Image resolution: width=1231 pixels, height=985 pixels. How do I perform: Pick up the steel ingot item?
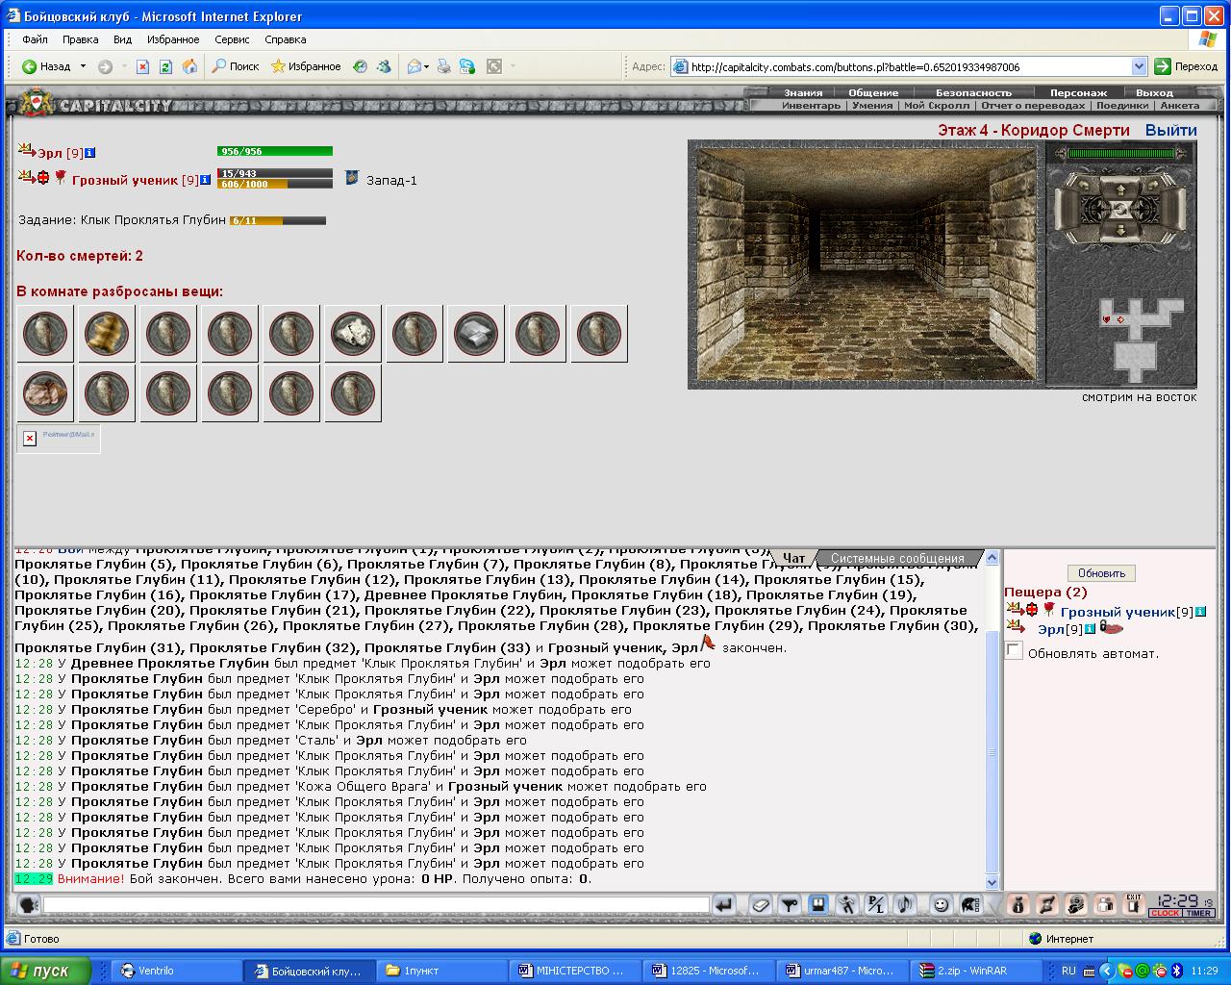pyautogui.click(x=476, y=334)
